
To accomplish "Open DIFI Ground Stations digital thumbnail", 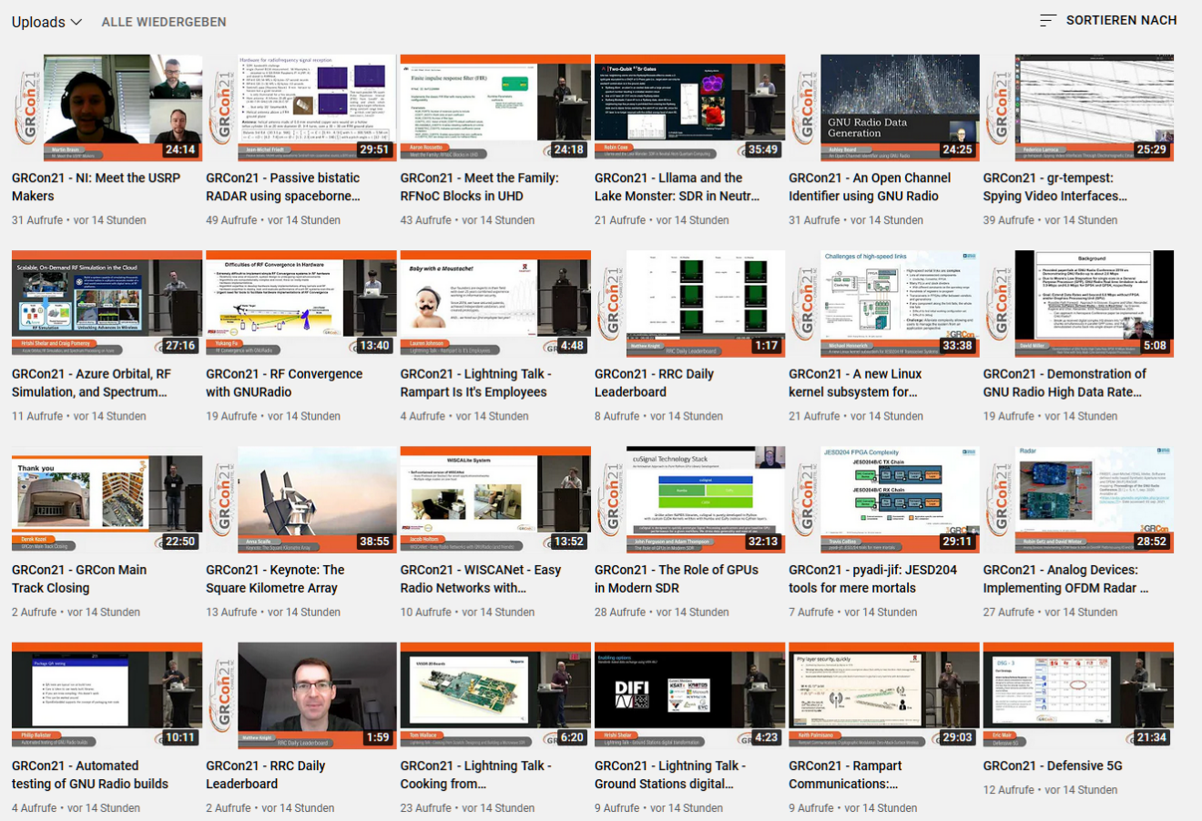I will tap(689, 695).
